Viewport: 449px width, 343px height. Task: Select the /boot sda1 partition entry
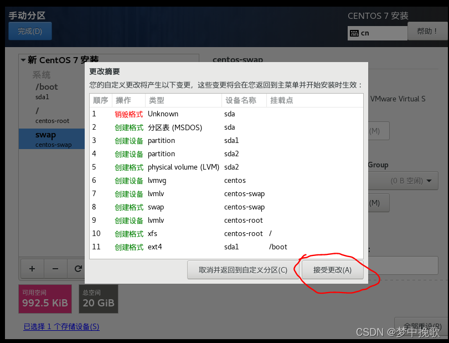click(52, 91)
